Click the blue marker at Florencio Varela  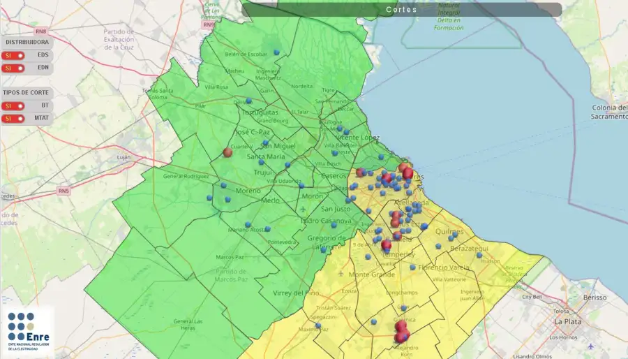tap(412, 268)
